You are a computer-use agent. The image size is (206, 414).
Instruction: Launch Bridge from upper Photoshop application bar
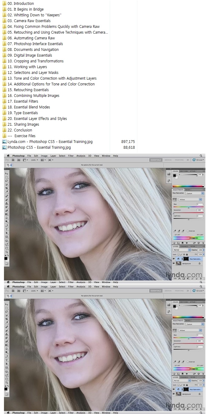pyautogui.click(x=13, y=160)
